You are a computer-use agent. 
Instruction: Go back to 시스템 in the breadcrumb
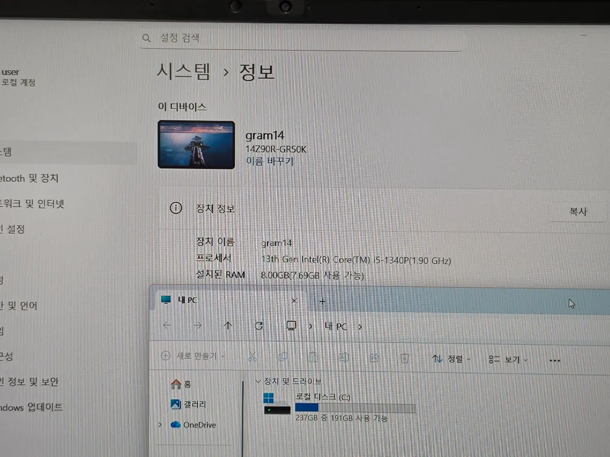tap(183, 71)
